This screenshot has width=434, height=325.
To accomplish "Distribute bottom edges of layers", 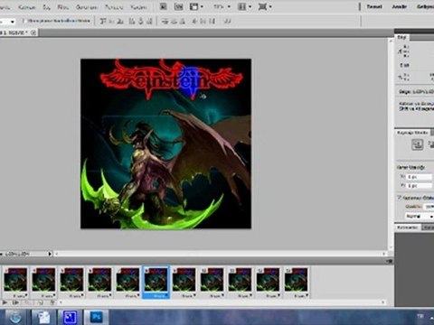I will coord(182,21).
